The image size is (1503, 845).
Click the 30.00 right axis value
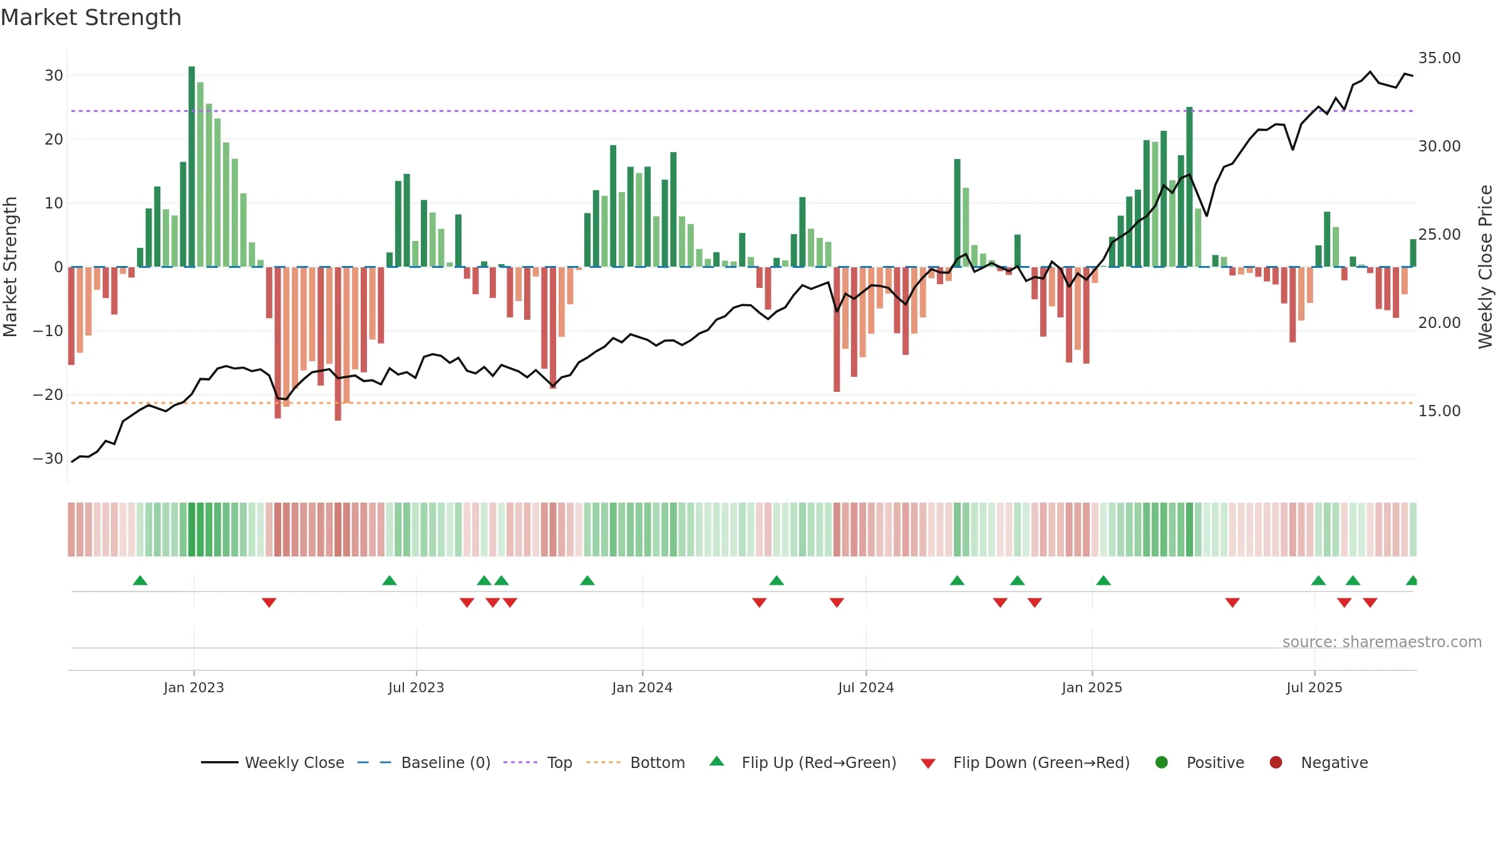pyautogui.click(x=1440, y=146)
